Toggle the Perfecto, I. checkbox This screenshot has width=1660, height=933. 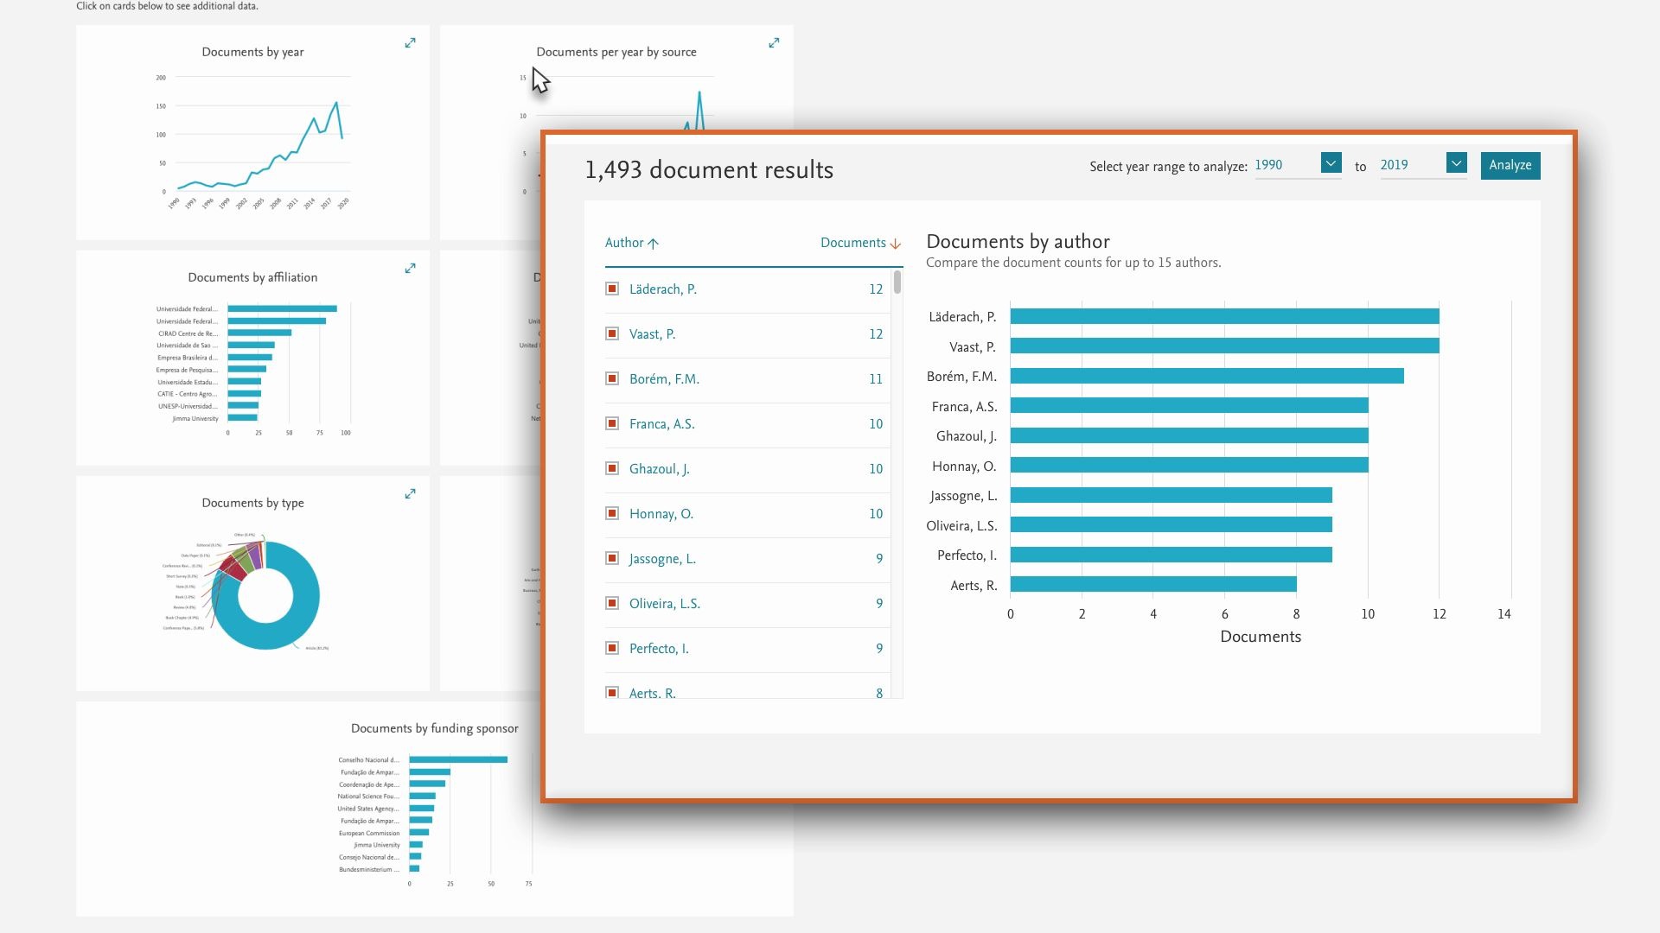coord(612,648)
